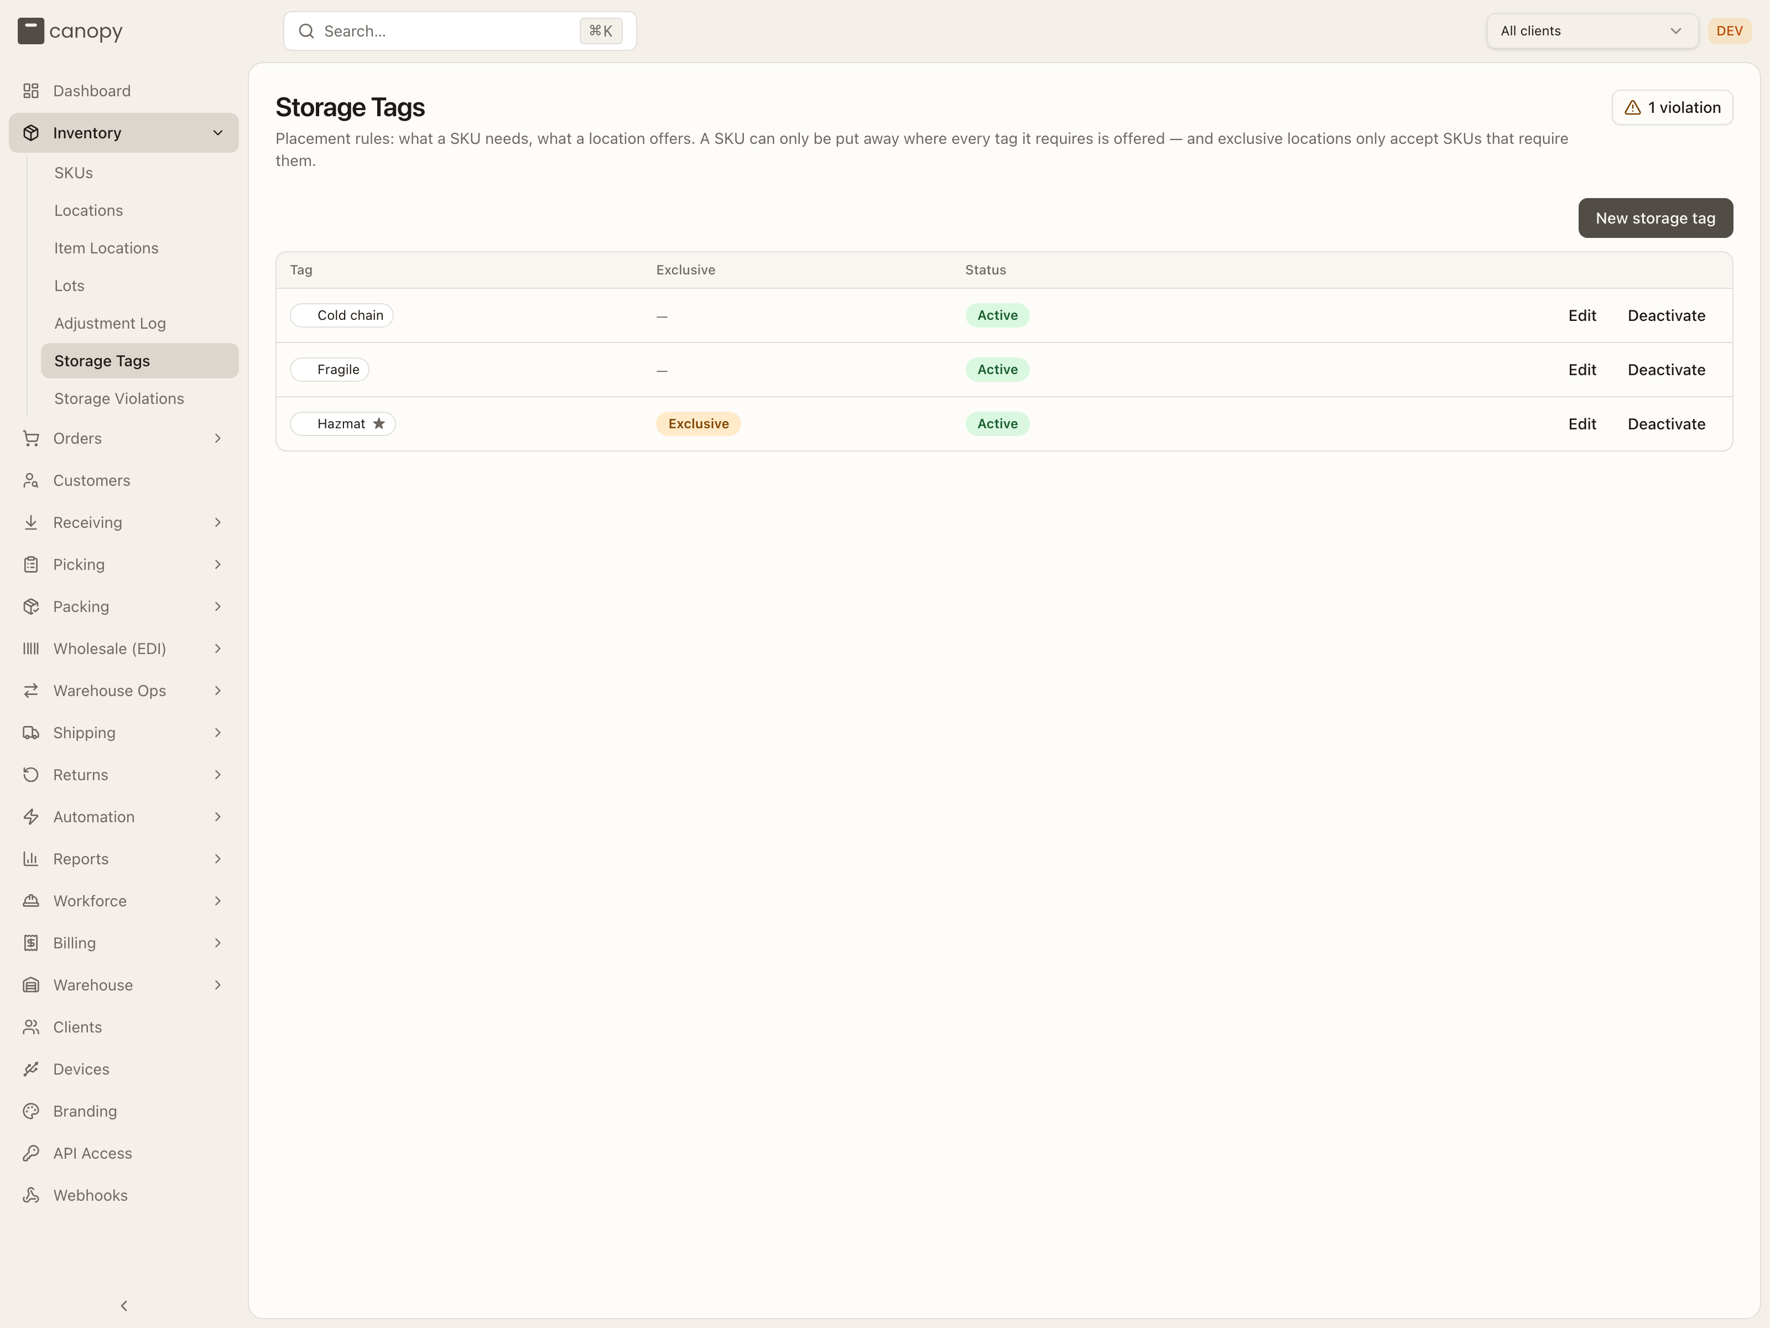Click the Packing box icon
The width and height of the screenshot is (1770, 1328).
coord(30,607)
